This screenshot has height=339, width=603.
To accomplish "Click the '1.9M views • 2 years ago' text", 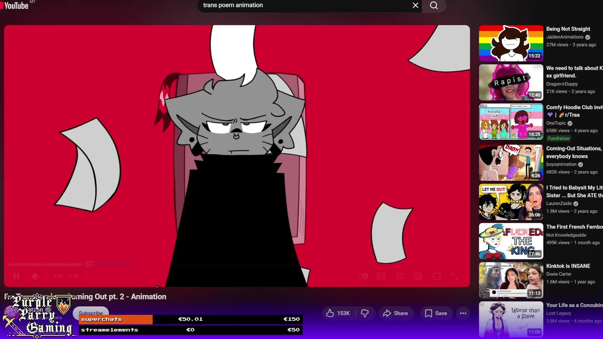I will (572, 211).
